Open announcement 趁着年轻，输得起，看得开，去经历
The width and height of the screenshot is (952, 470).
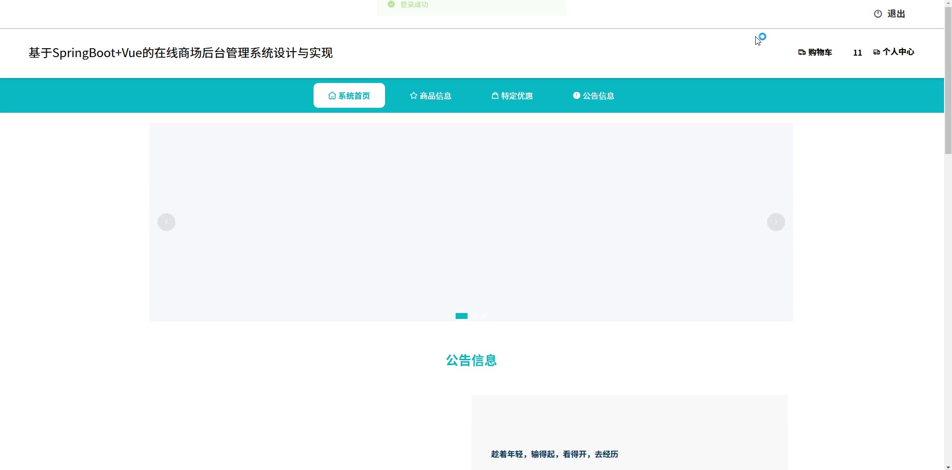[555, 454]
